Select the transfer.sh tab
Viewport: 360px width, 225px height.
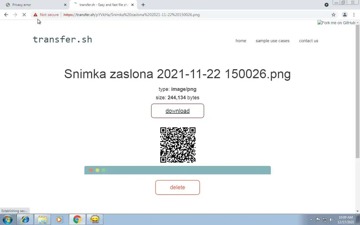pyautogui.click(x=103, y=5)
